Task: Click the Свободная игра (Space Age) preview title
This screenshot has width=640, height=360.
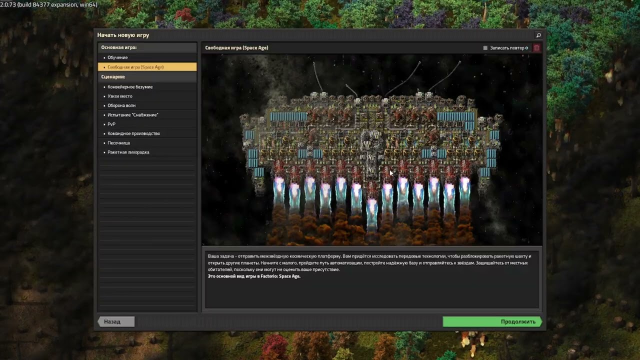Action: [x=236, y=48]
